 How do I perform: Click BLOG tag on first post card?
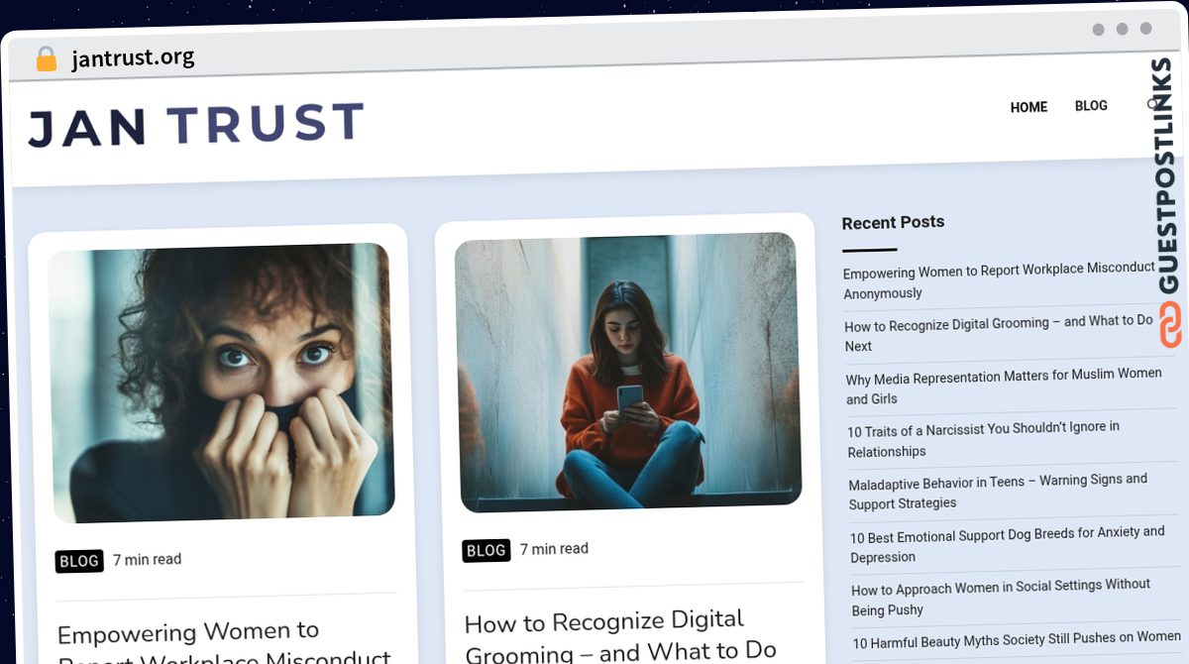[79, 561]
